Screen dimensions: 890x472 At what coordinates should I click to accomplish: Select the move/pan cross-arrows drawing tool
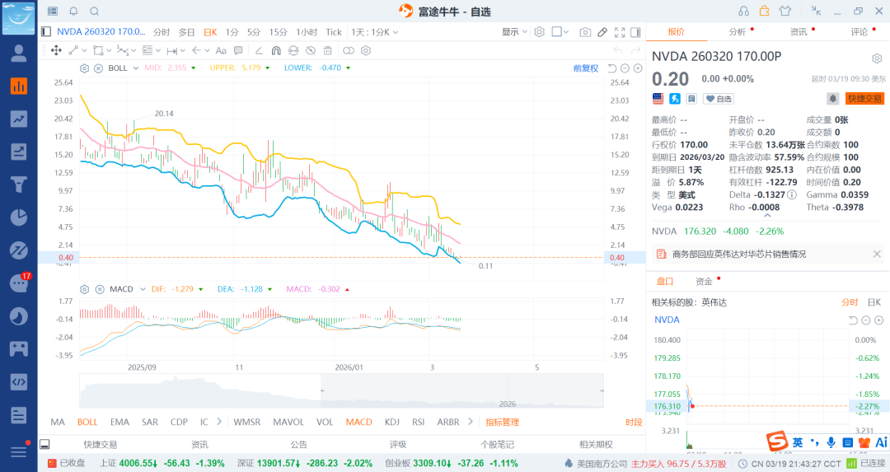[56, 50]
